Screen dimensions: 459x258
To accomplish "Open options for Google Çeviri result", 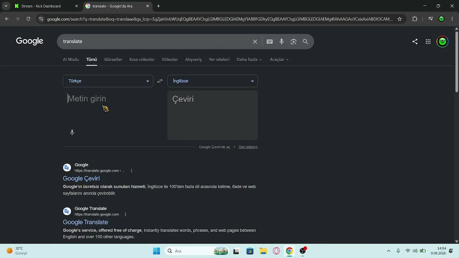I will pos(132,171).
